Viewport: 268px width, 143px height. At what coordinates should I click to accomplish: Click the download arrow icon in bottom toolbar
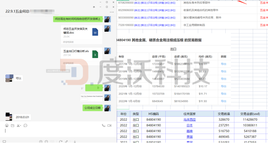[75, 142]
